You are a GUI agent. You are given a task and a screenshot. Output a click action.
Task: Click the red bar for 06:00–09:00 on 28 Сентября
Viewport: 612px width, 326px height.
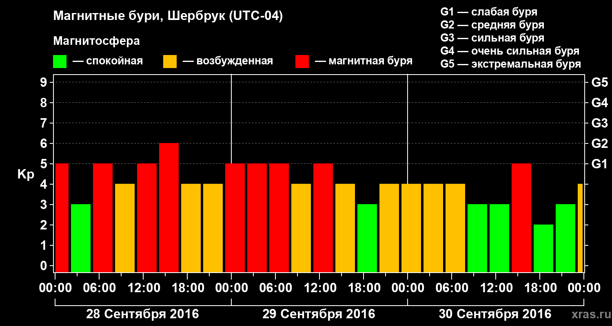tap(103, 218)
